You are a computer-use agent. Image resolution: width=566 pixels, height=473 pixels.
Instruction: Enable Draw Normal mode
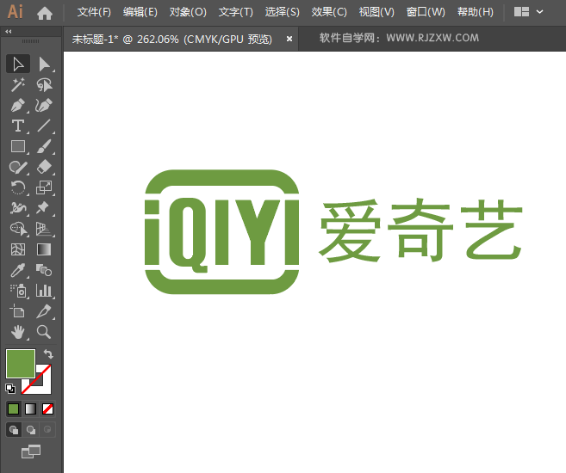(14, 429)
